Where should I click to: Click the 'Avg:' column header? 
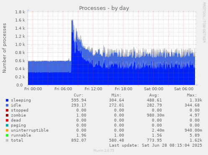[154, 95]
